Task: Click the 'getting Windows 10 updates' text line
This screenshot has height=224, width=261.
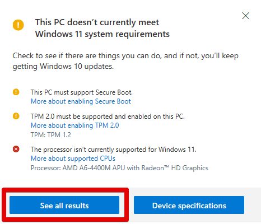Action: [63, 67]
